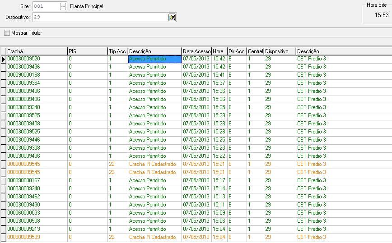This screenshot has height=243, width=392.
Task: Click the 15:09 hour cell
Action: point(219,212)
